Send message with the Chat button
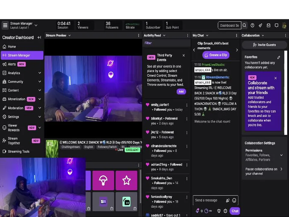The image size is (289, 217). click(x=235, y=211)
